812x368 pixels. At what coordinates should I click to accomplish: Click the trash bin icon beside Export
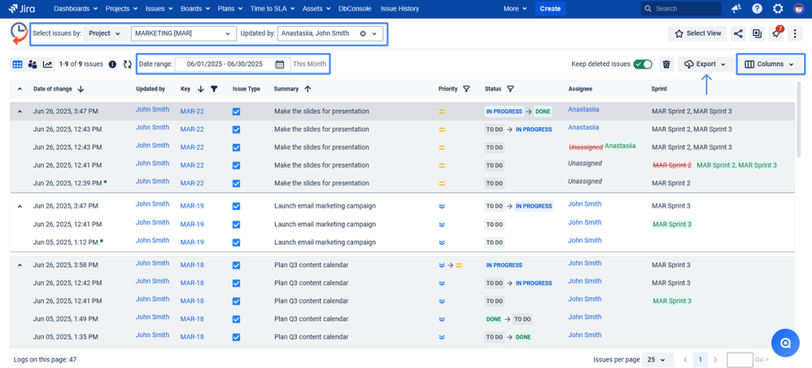click(x=666, y=64)
